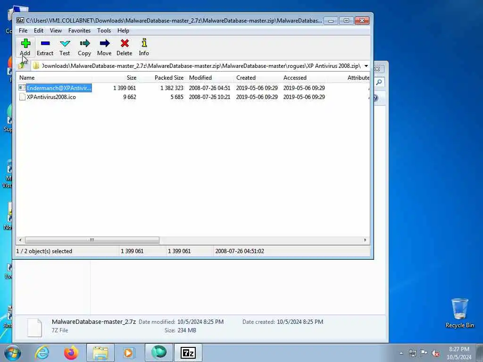Open the File menu

pos(23,31)
